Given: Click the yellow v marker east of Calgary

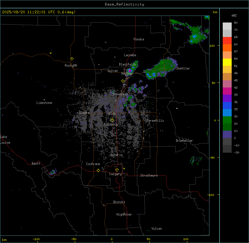Looking at the screenshot, I should 124,169.
